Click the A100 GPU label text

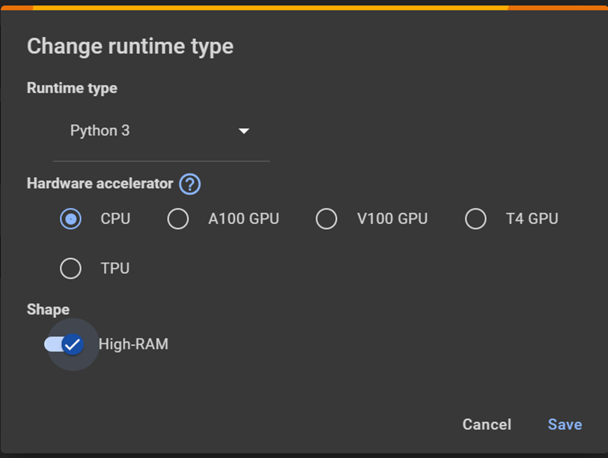243,219
